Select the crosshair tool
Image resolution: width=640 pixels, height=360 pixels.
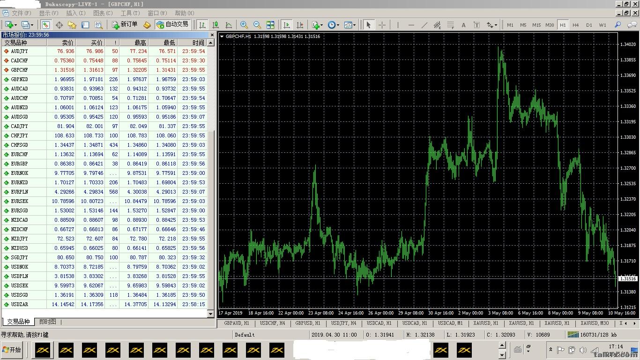pyautogui.click(x=382, y=25)
